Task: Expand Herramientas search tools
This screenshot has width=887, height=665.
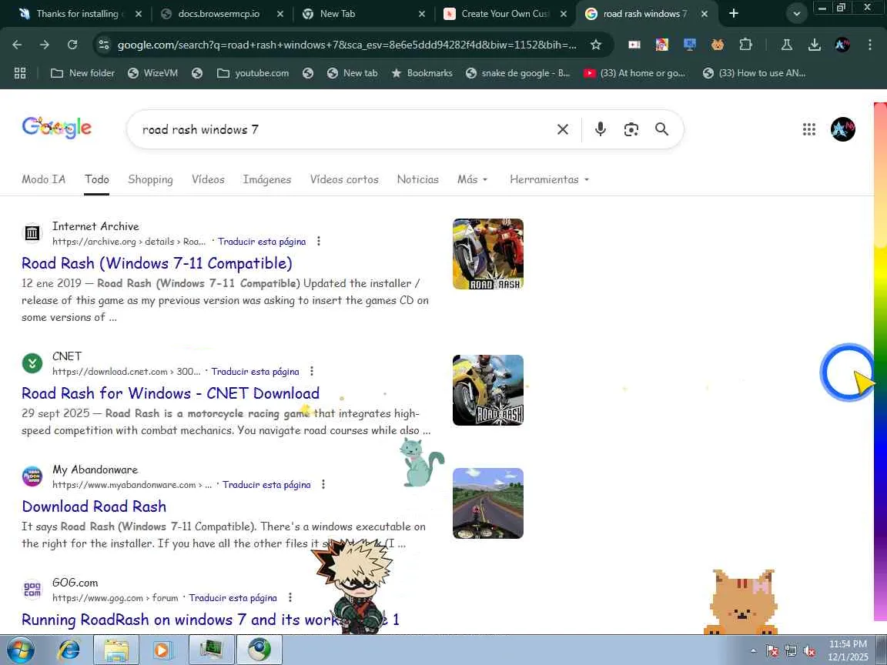Action: pos(549,179)
